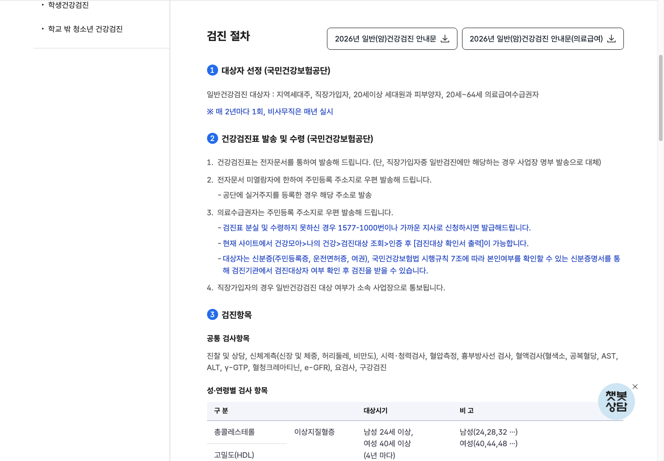
Task: Click download icon on 안내문(의료급여) button
Action: point(611,39)
